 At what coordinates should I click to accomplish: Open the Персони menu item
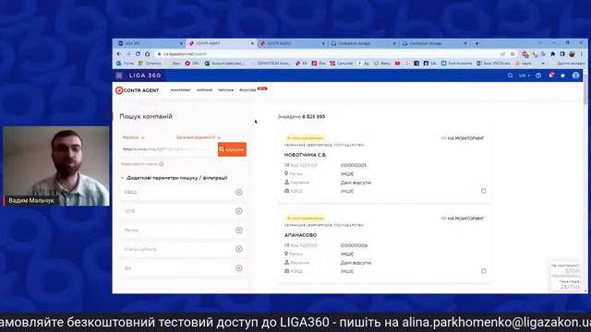point(225,90)
